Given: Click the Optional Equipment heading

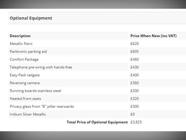Looking at the screenshot, I should [x=31, y=18].
